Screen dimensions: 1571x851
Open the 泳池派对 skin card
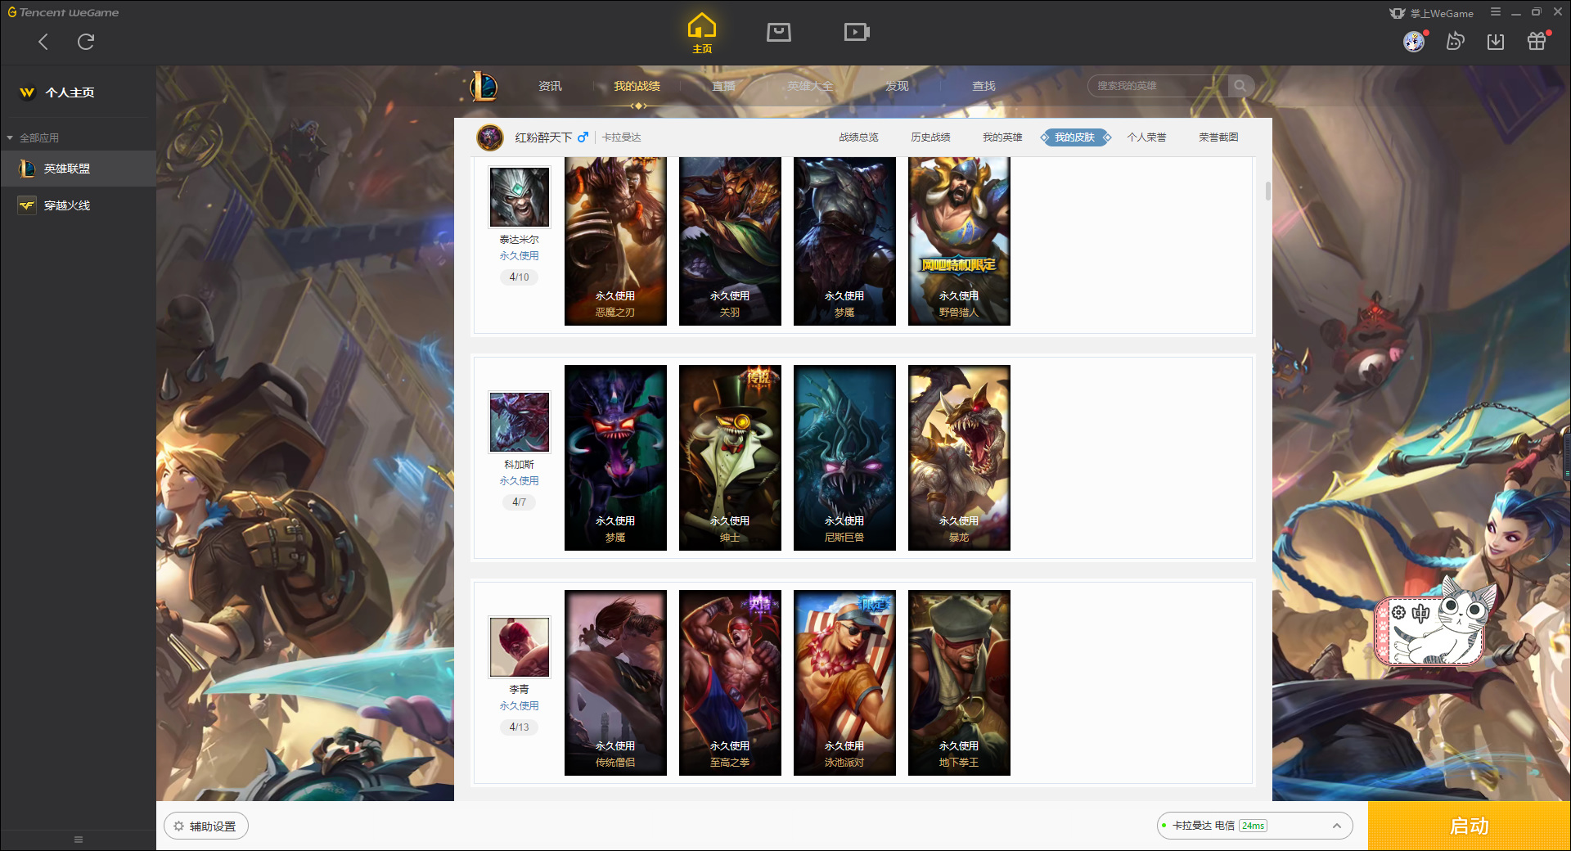(844, 682)
